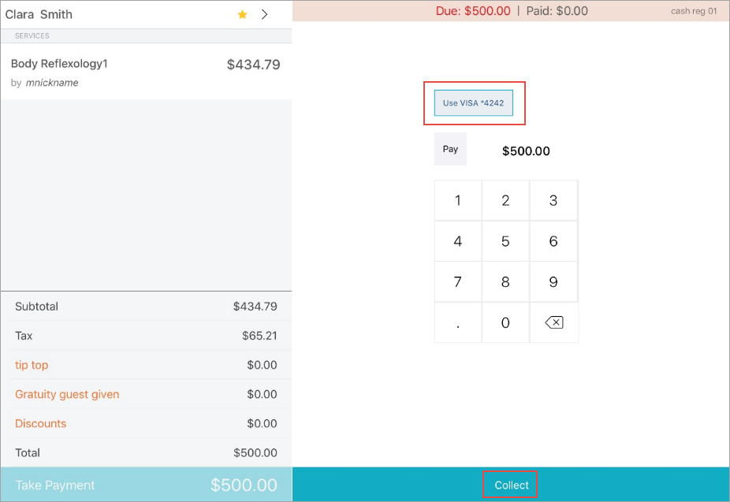Click the Total $500.00 row value
The height and width of the screenshot is (502, 730).
pyautogui.click(x=255, y=452)
